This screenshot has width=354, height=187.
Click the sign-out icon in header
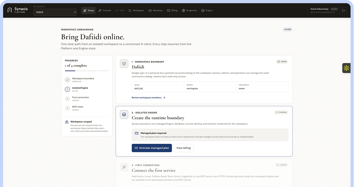(x=344, y=10)
